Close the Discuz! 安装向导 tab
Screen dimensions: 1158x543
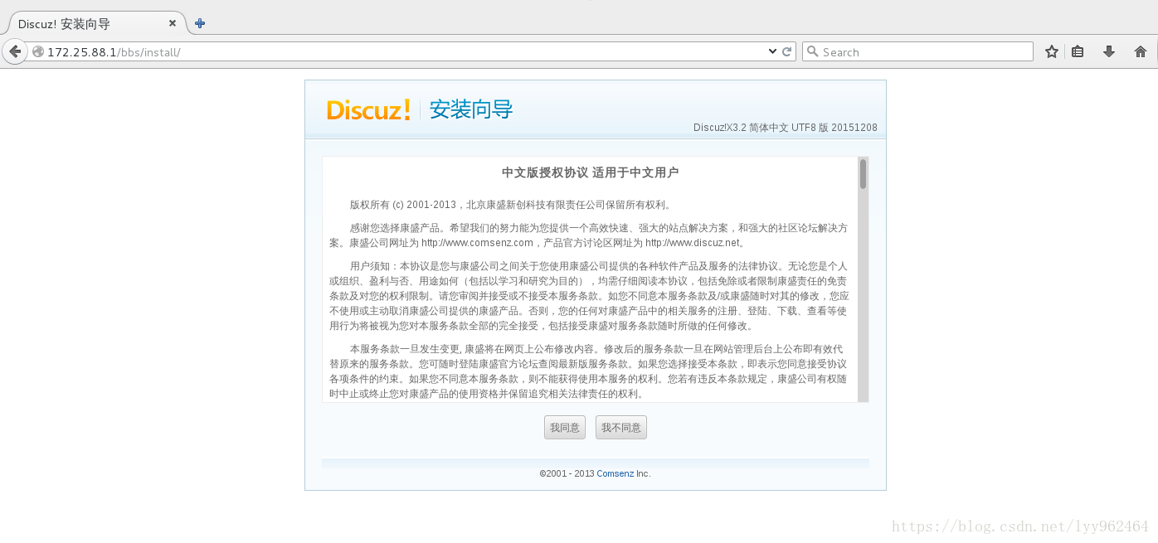173,23
